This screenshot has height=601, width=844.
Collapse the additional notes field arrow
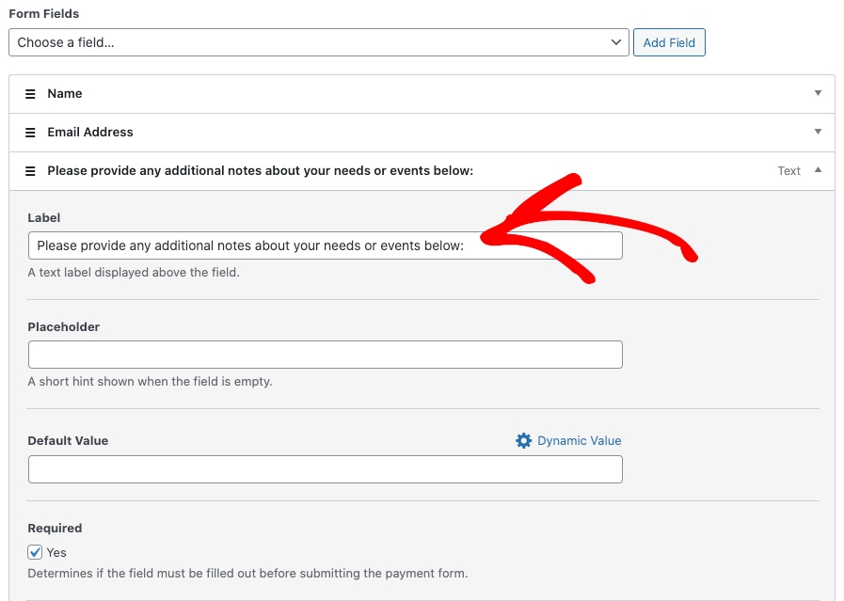(818, 170)
